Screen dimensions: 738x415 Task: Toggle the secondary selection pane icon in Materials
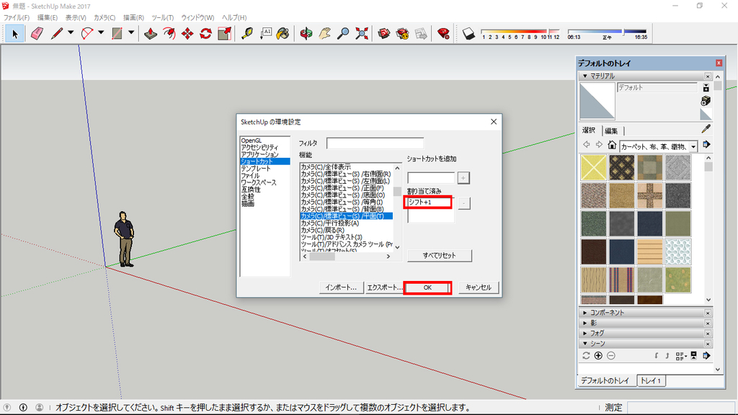(x=706, y=87)
